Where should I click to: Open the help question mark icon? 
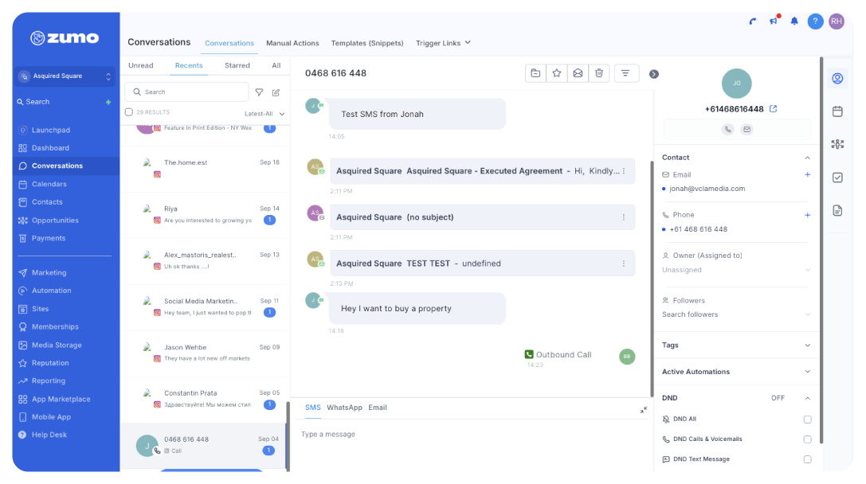click(815, 21)
